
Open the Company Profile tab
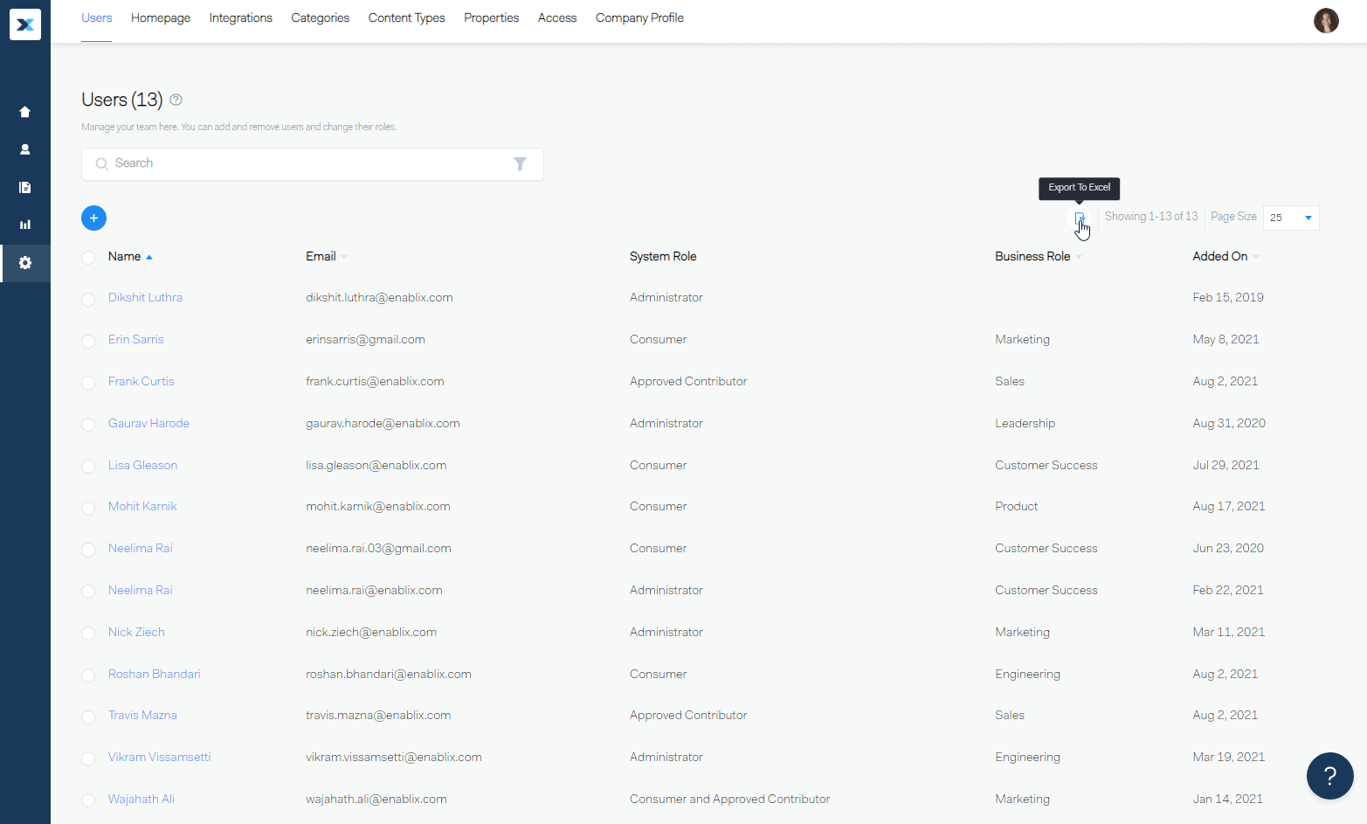click(639, 17)
